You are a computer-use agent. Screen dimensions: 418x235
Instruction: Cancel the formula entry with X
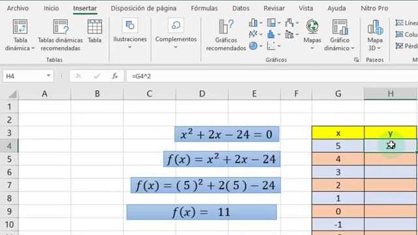[78, 76]
